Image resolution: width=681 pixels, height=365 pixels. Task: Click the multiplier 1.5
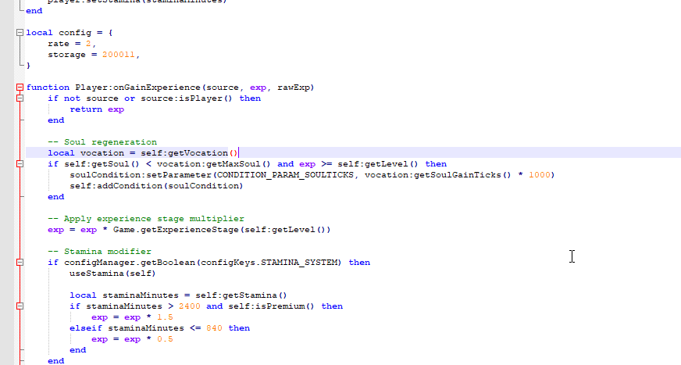165,317
